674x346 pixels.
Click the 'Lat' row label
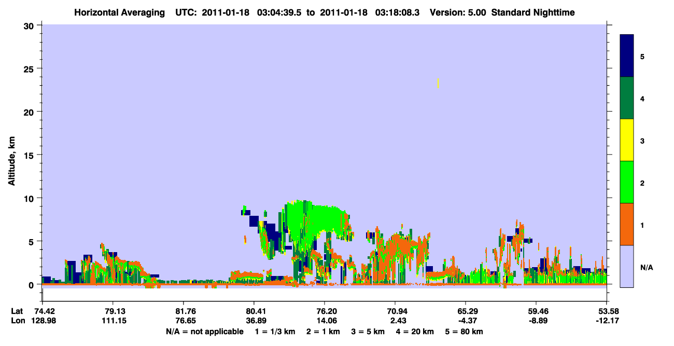point(17,311)
